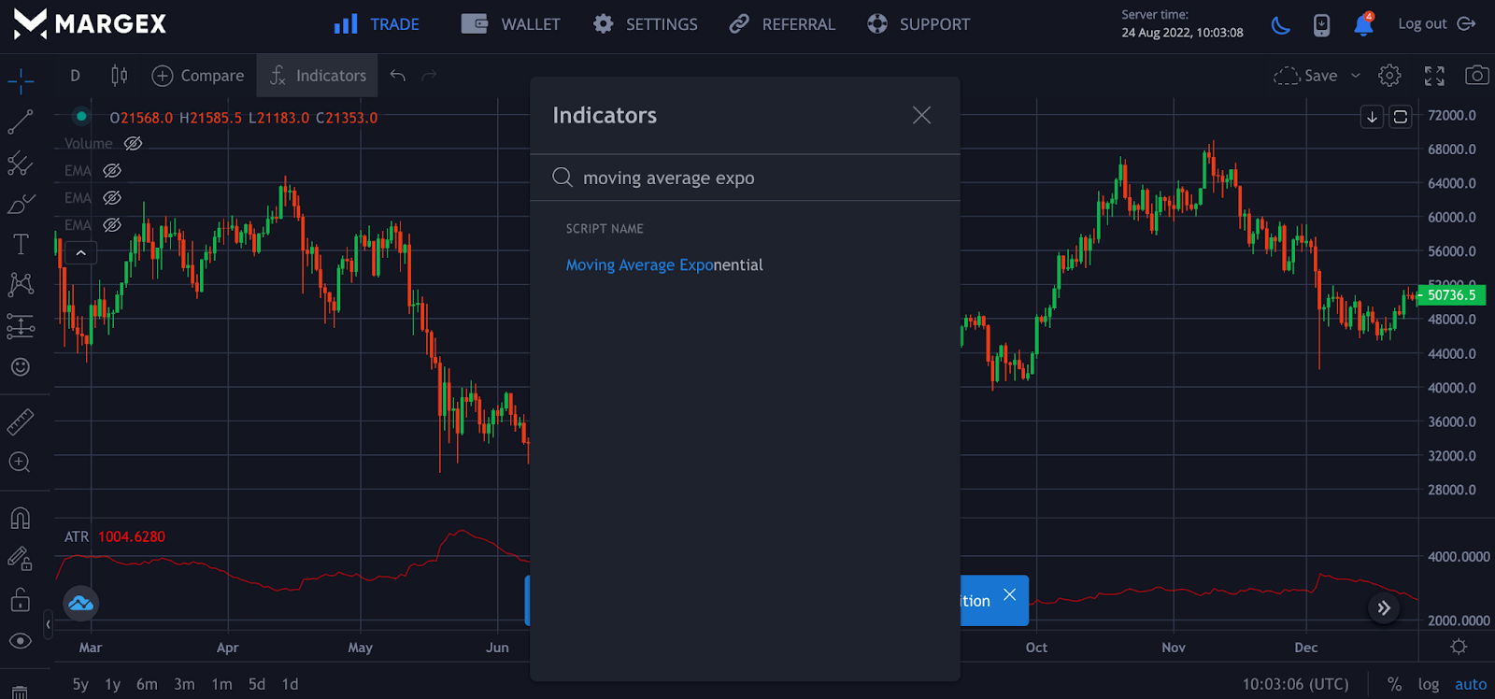Open the WALLET tab
The width and height of the screenshot is (1495, 699).
[511, 24]
